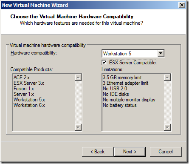Click the No IDE disks limitation
This screenshot has height=164, width=189.
point(116,94)
